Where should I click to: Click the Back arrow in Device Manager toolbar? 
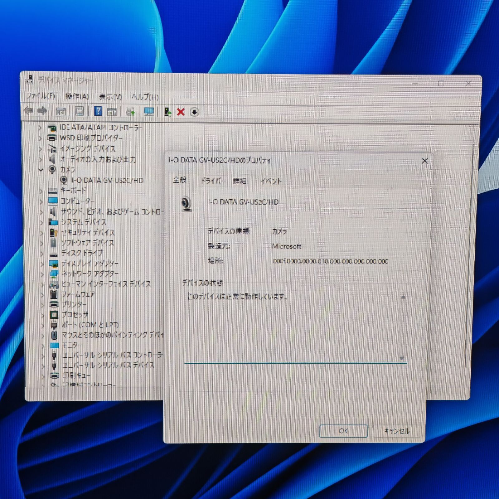(29, 111)
